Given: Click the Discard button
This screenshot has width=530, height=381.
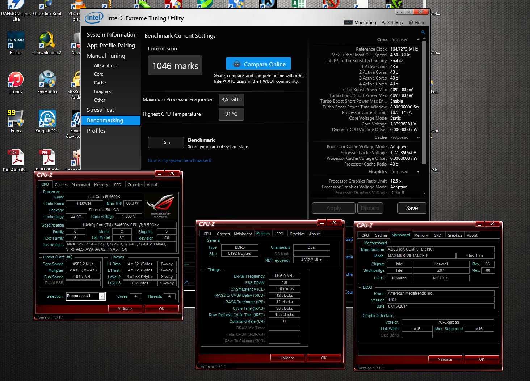Looking at the screenshot, I should [370, 208].
